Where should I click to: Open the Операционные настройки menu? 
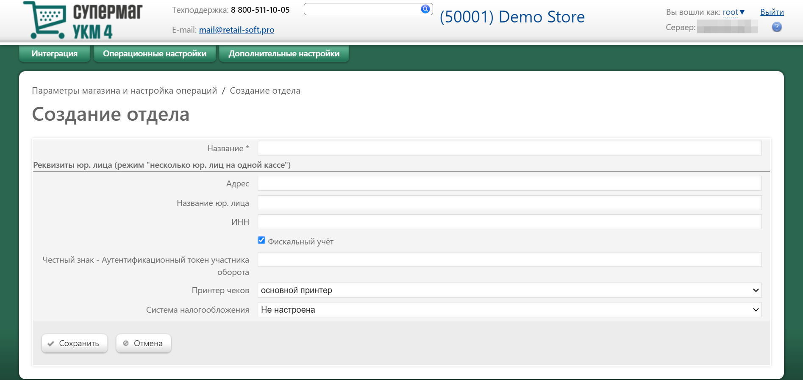tap(155, 54)
